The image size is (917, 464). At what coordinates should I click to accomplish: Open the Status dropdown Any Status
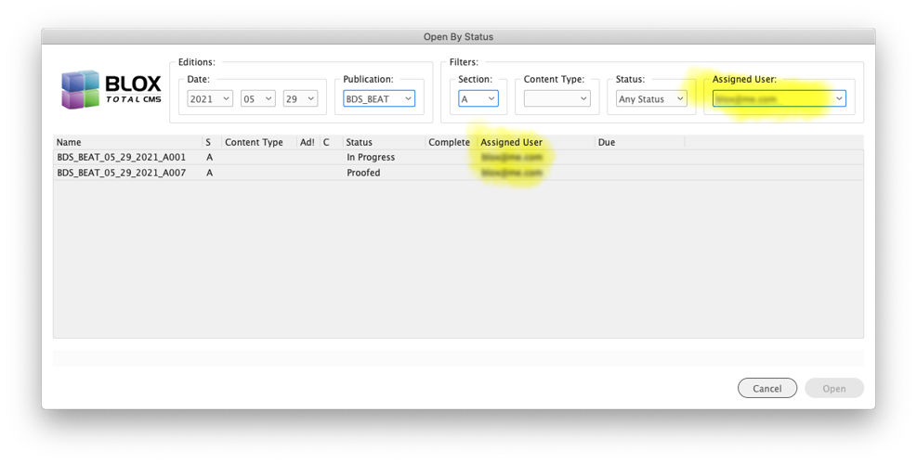coord(651,98)
